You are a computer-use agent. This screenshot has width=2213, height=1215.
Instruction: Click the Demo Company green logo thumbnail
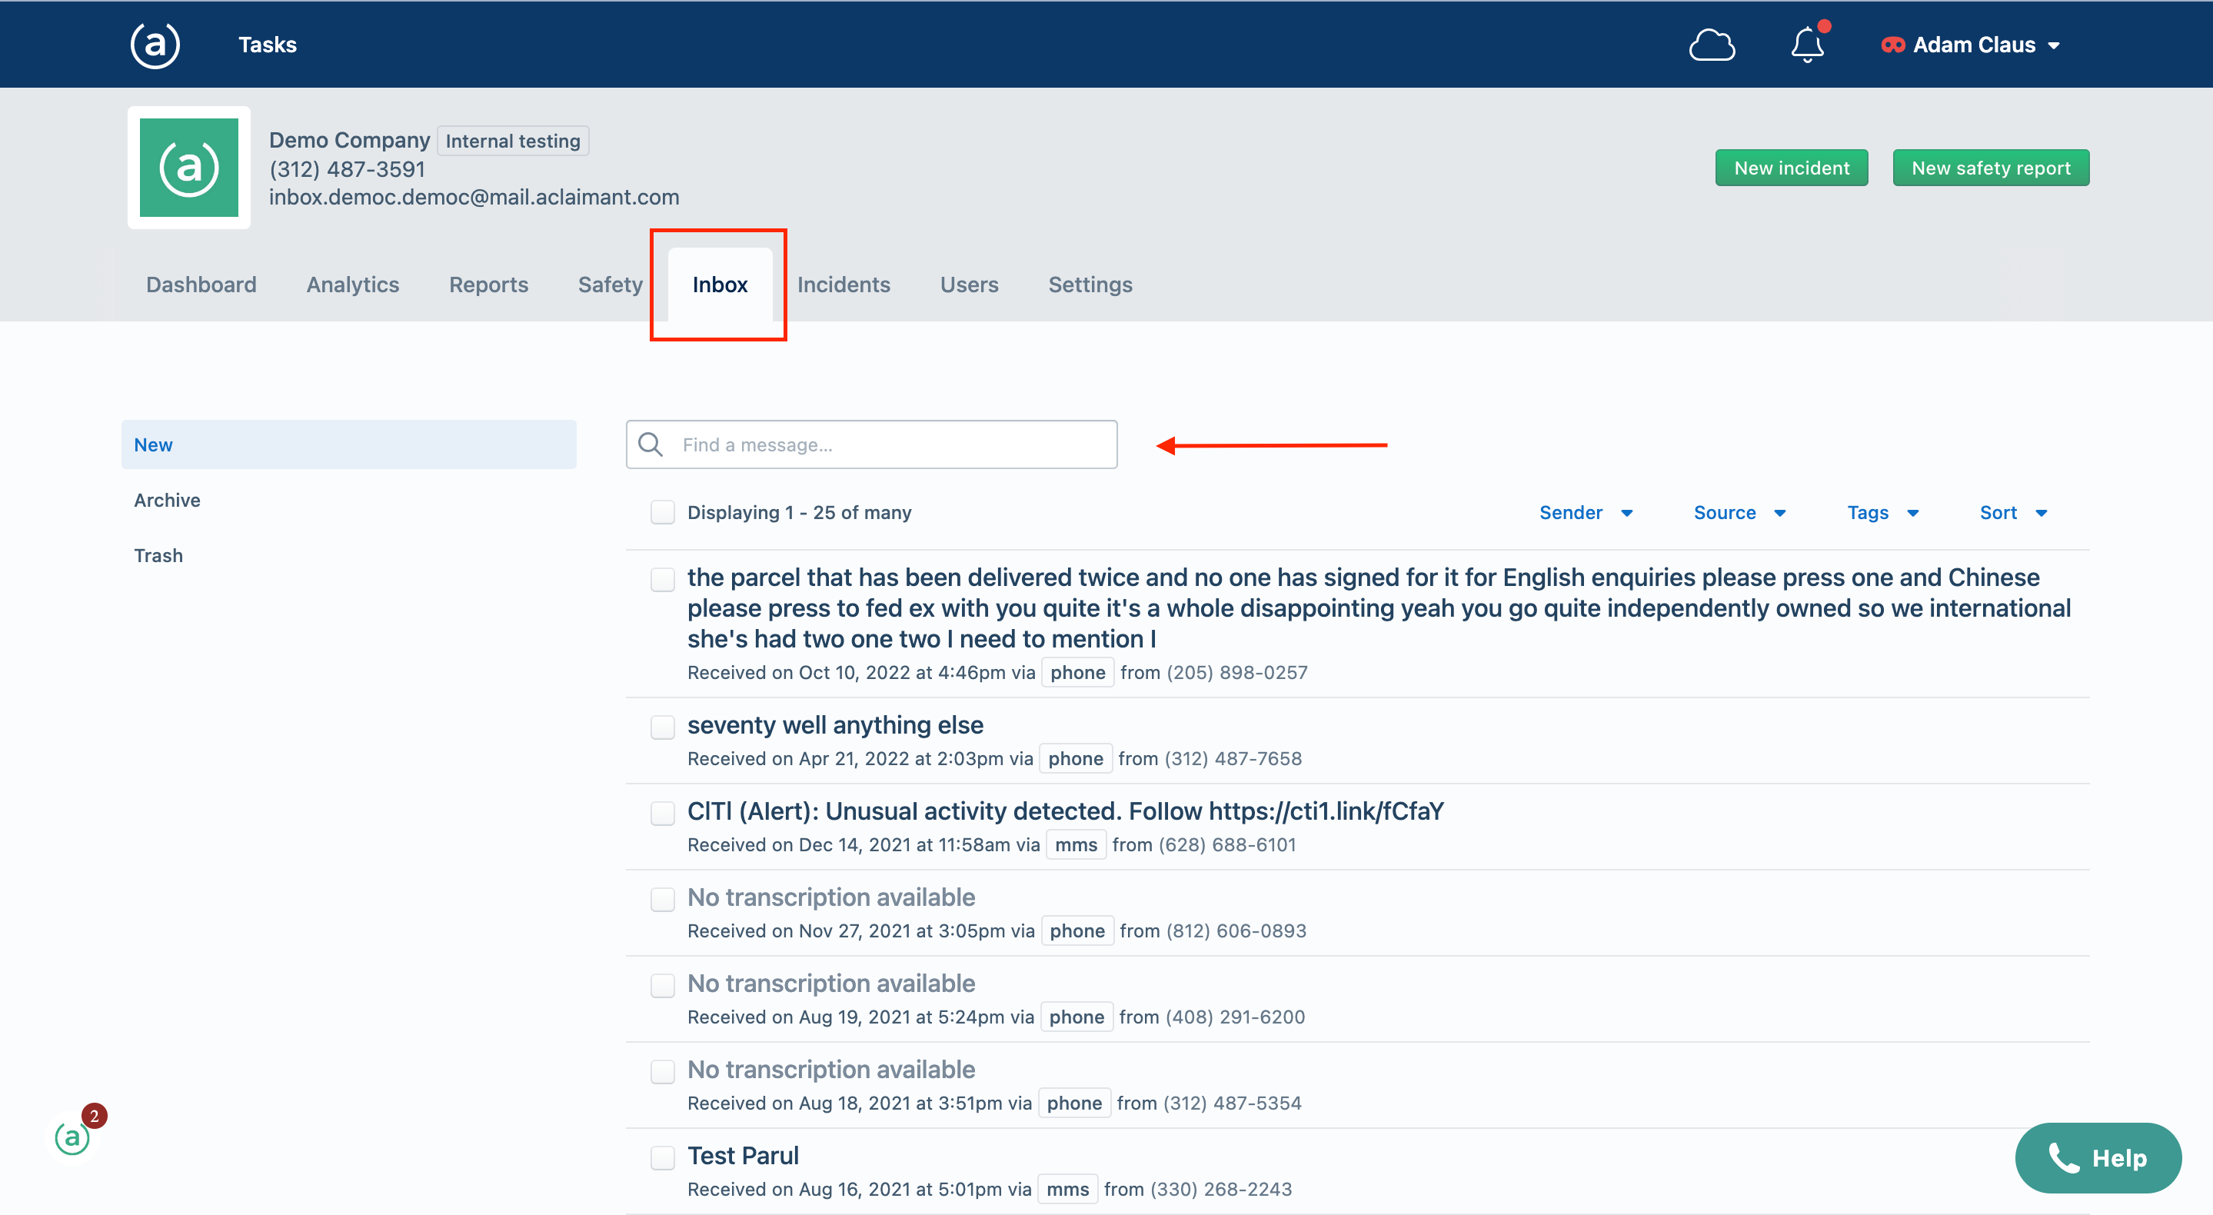pos(189,168)
